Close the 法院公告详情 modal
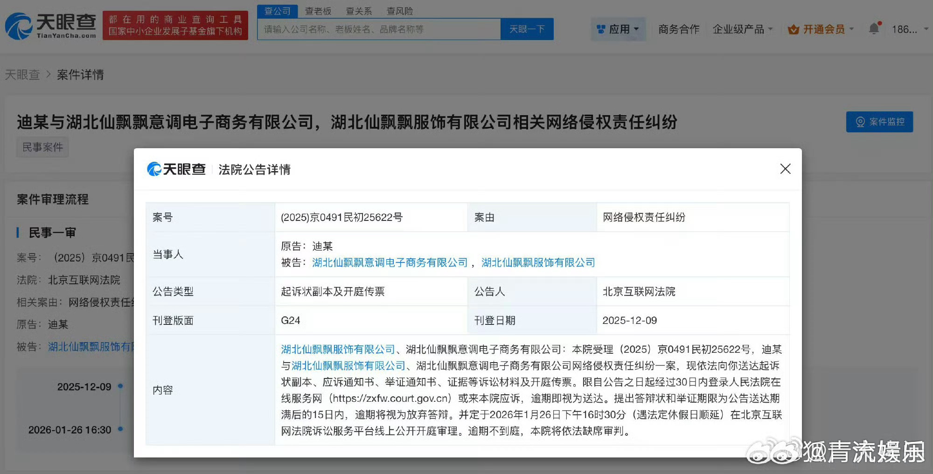 pos(786,169)
